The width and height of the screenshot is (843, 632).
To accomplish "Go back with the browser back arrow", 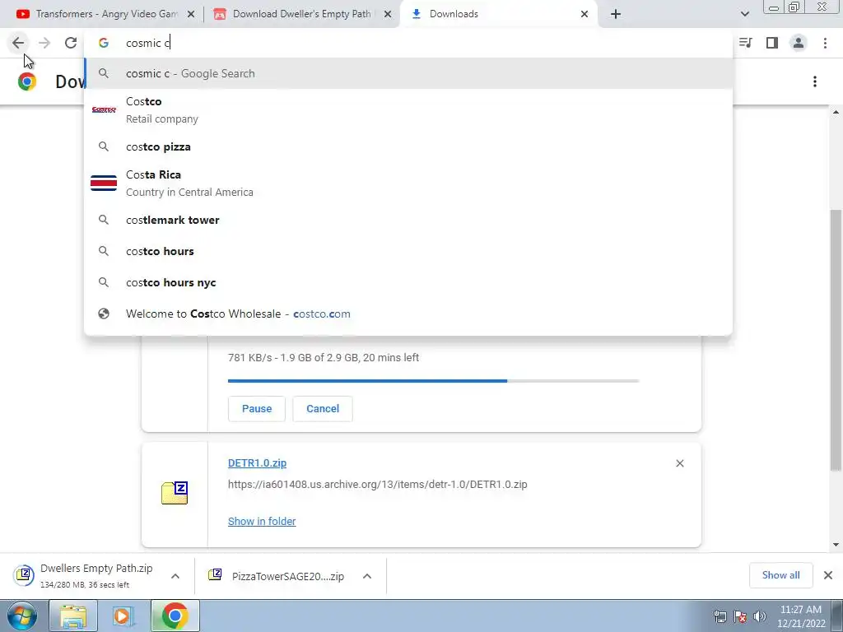I will pyautogui.click(x=18, y=43).
